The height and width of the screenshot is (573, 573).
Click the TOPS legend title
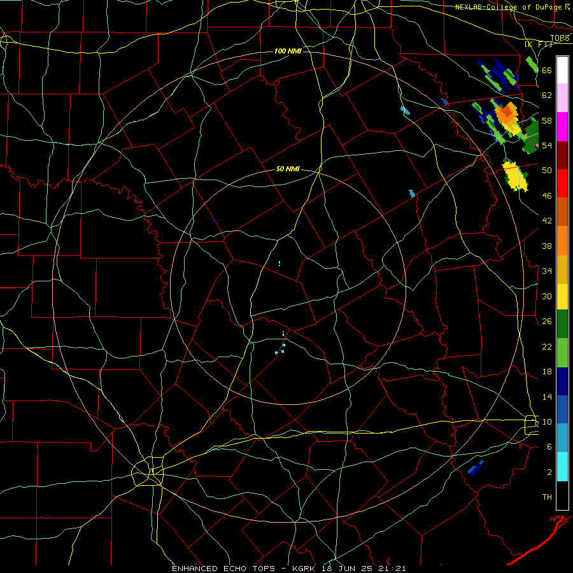[560, 38]
